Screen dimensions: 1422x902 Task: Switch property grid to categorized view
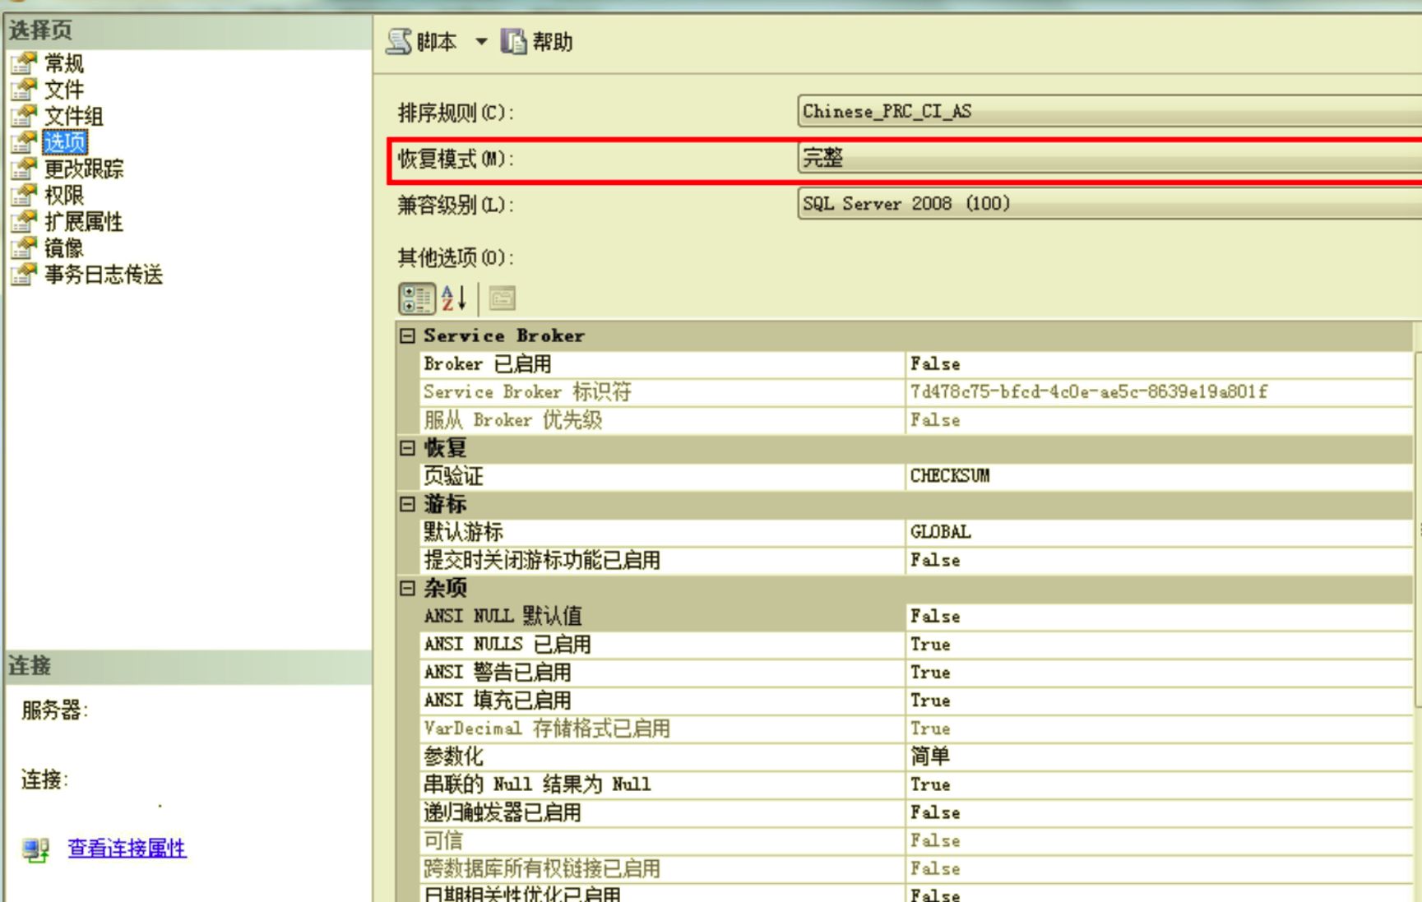coord(417,298)
